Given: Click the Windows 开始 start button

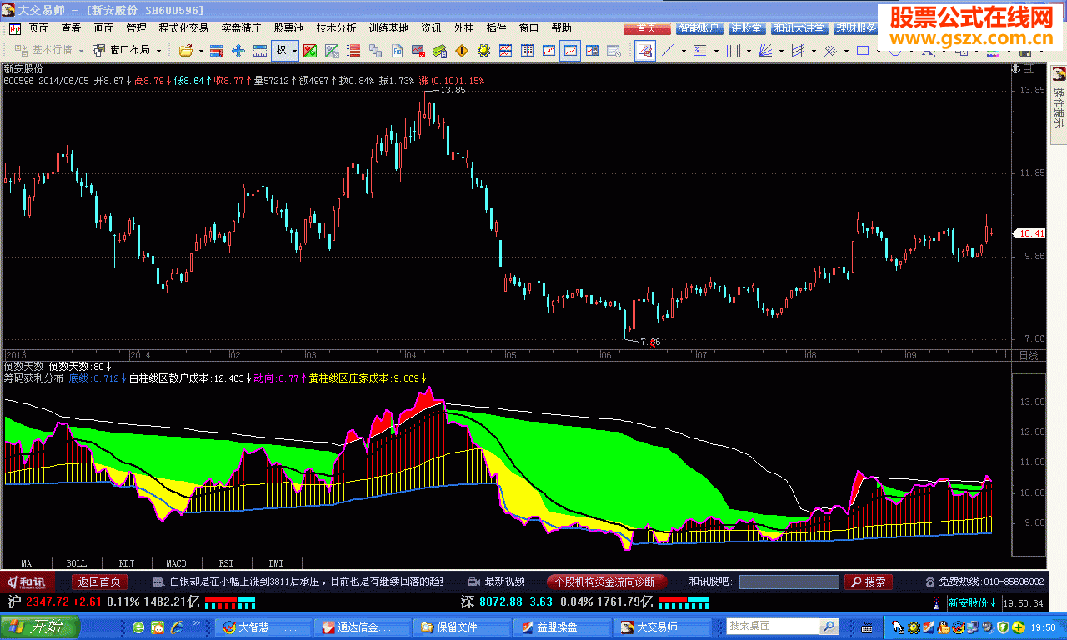Looking at the screenshot, I should pyautogui.click(x=40, y=627).
